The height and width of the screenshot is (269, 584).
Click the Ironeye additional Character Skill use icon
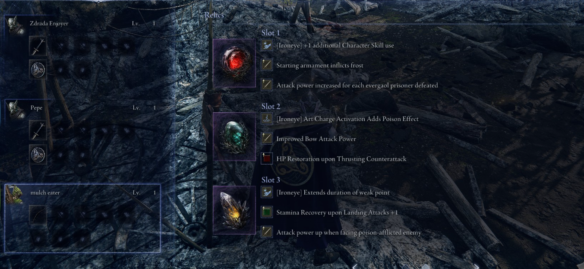click(267, 45)
